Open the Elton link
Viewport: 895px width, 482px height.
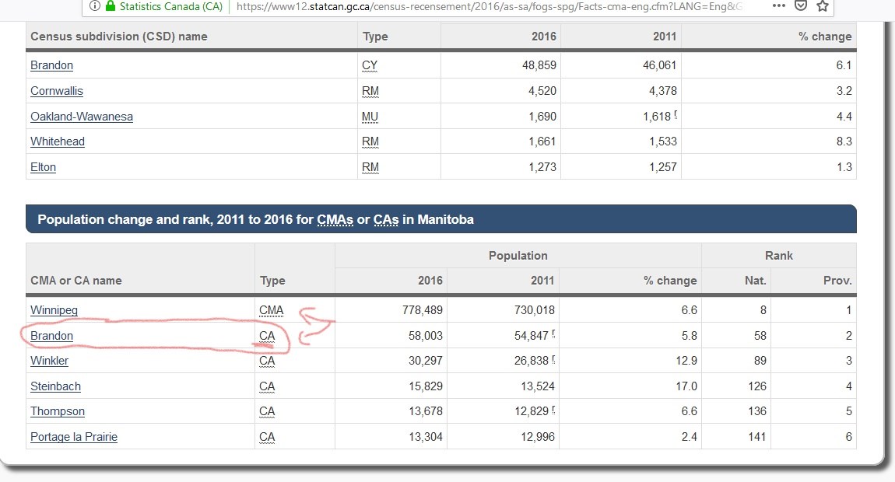(43, 167)
